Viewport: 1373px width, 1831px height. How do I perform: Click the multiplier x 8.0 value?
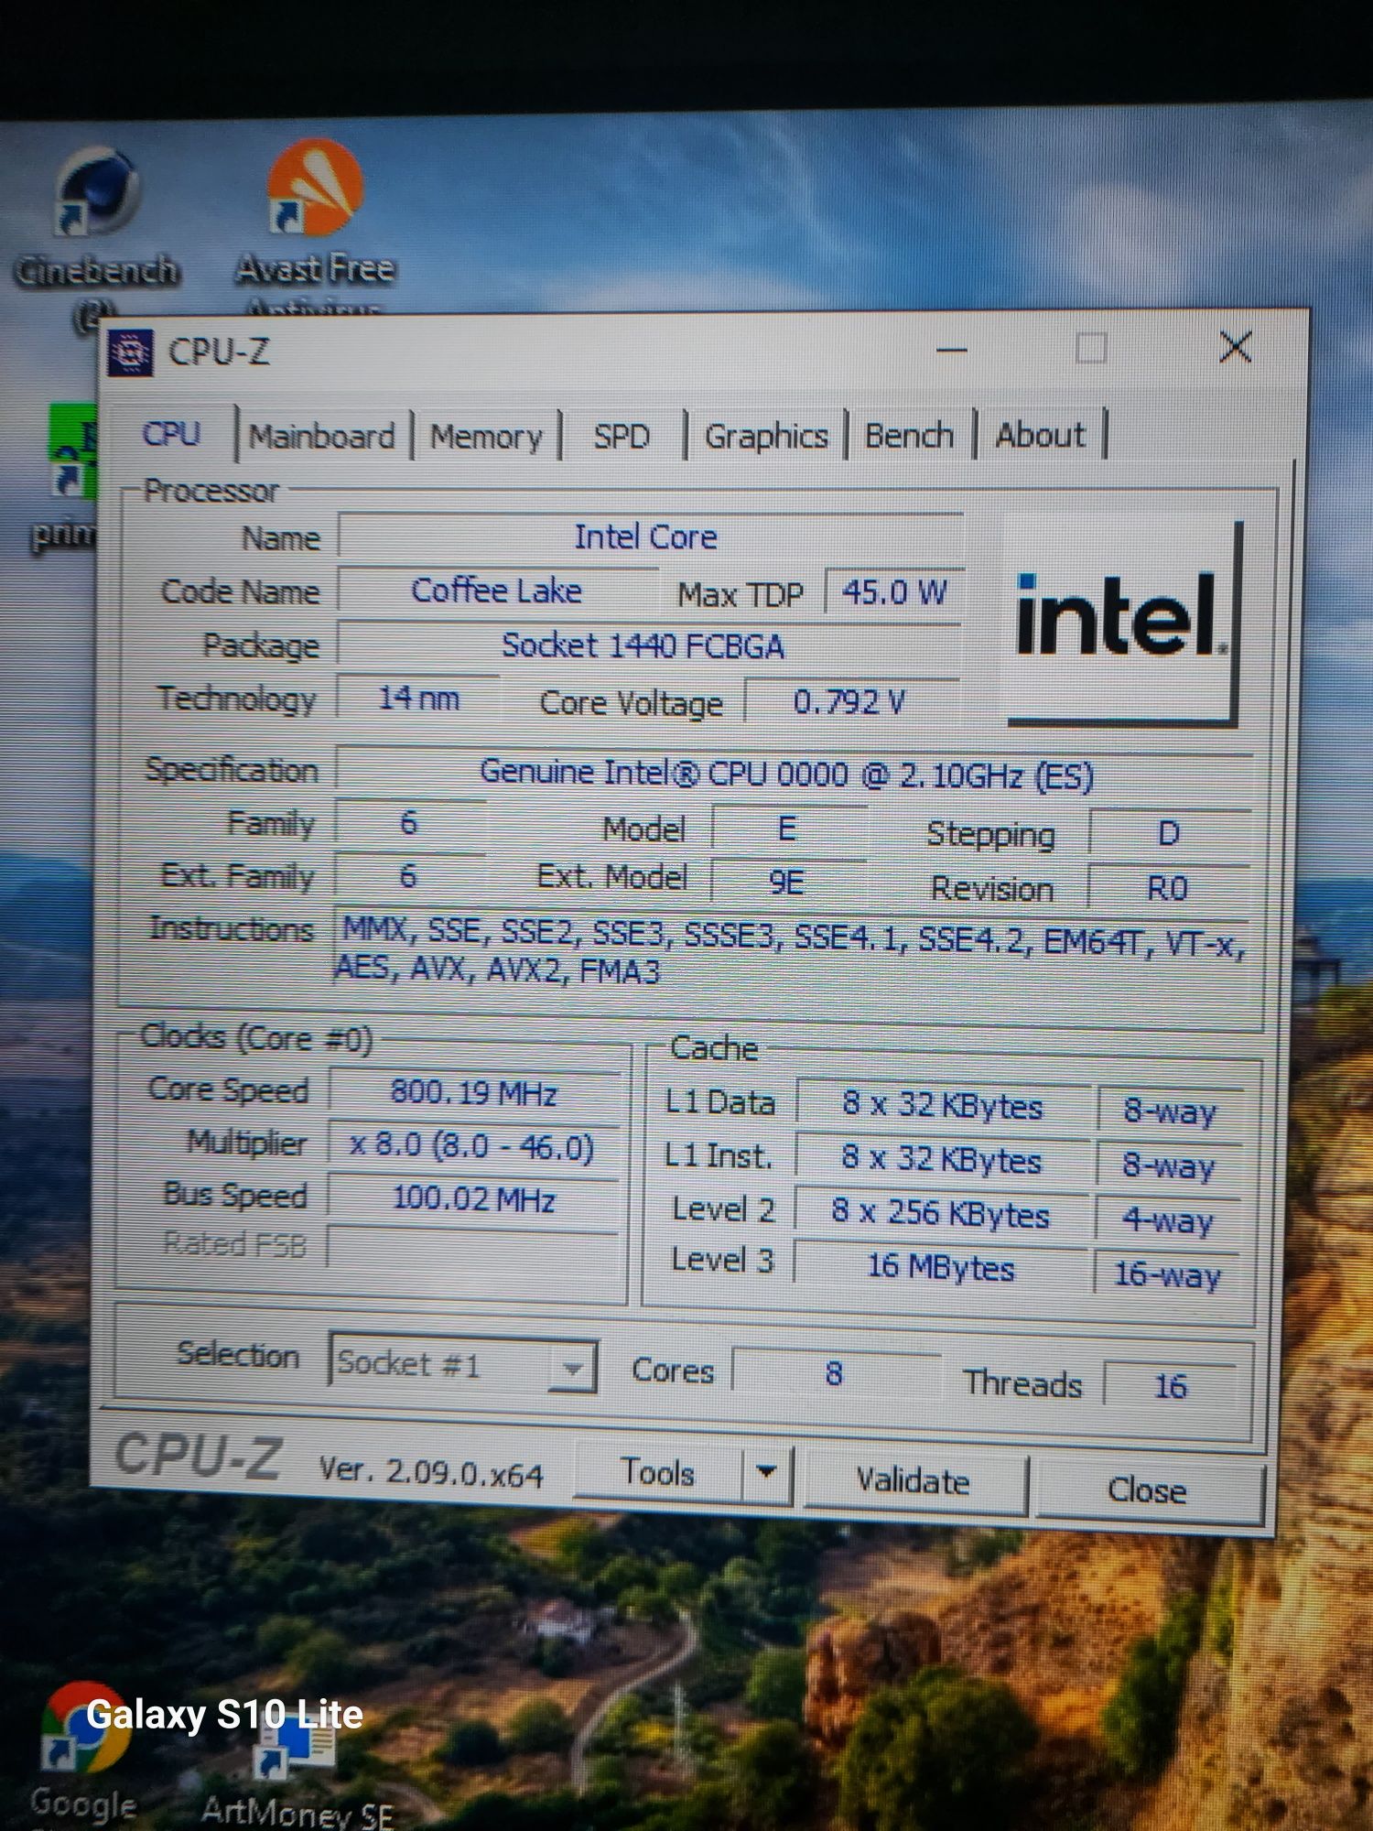point(473,1146)
